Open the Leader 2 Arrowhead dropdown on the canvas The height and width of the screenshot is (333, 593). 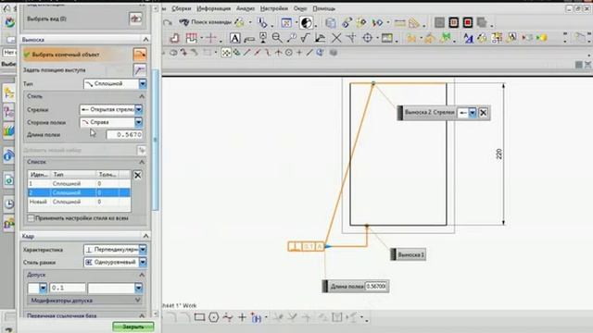click(x=472, y=113)
